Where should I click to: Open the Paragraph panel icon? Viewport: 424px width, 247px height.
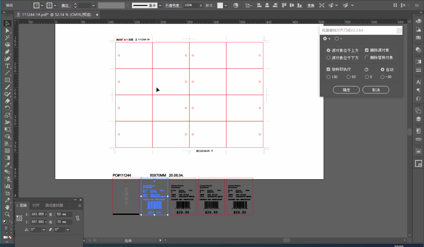point(418,90)
